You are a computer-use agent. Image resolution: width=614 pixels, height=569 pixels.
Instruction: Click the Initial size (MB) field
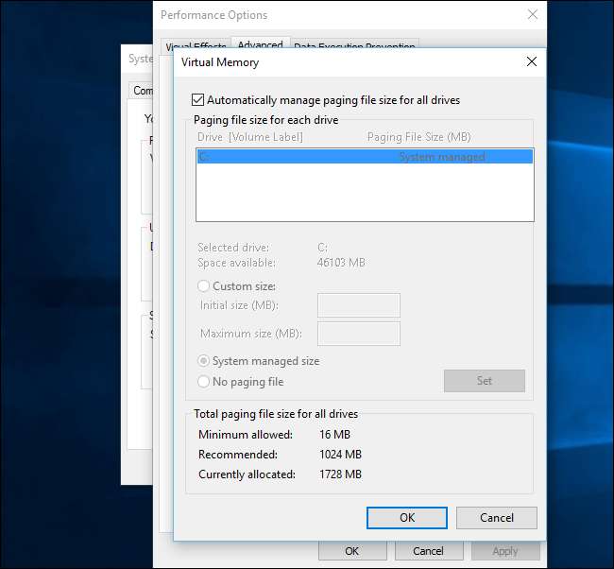click(x=358, y=305)
